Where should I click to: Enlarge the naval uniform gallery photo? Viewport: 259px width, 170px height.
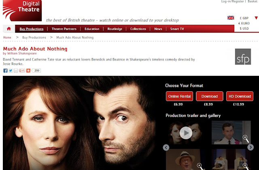point(231,133)
